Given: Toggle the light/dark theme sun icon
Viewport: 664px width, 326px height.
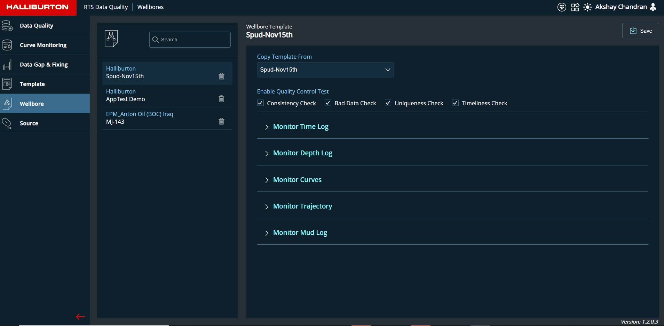Looking at the screenshot, I should click(587, 7).
